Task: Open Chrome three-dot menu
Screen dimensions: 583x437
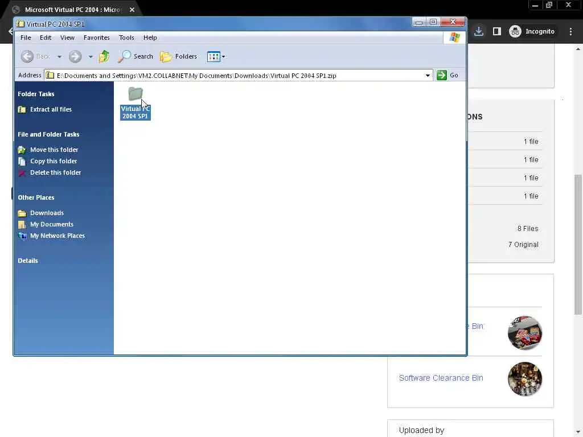Action: click(570, 32)
